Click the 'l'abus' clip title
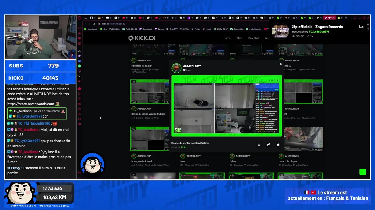Image resolution: width=375 pixels, height=210 pixels. (233, 161)
